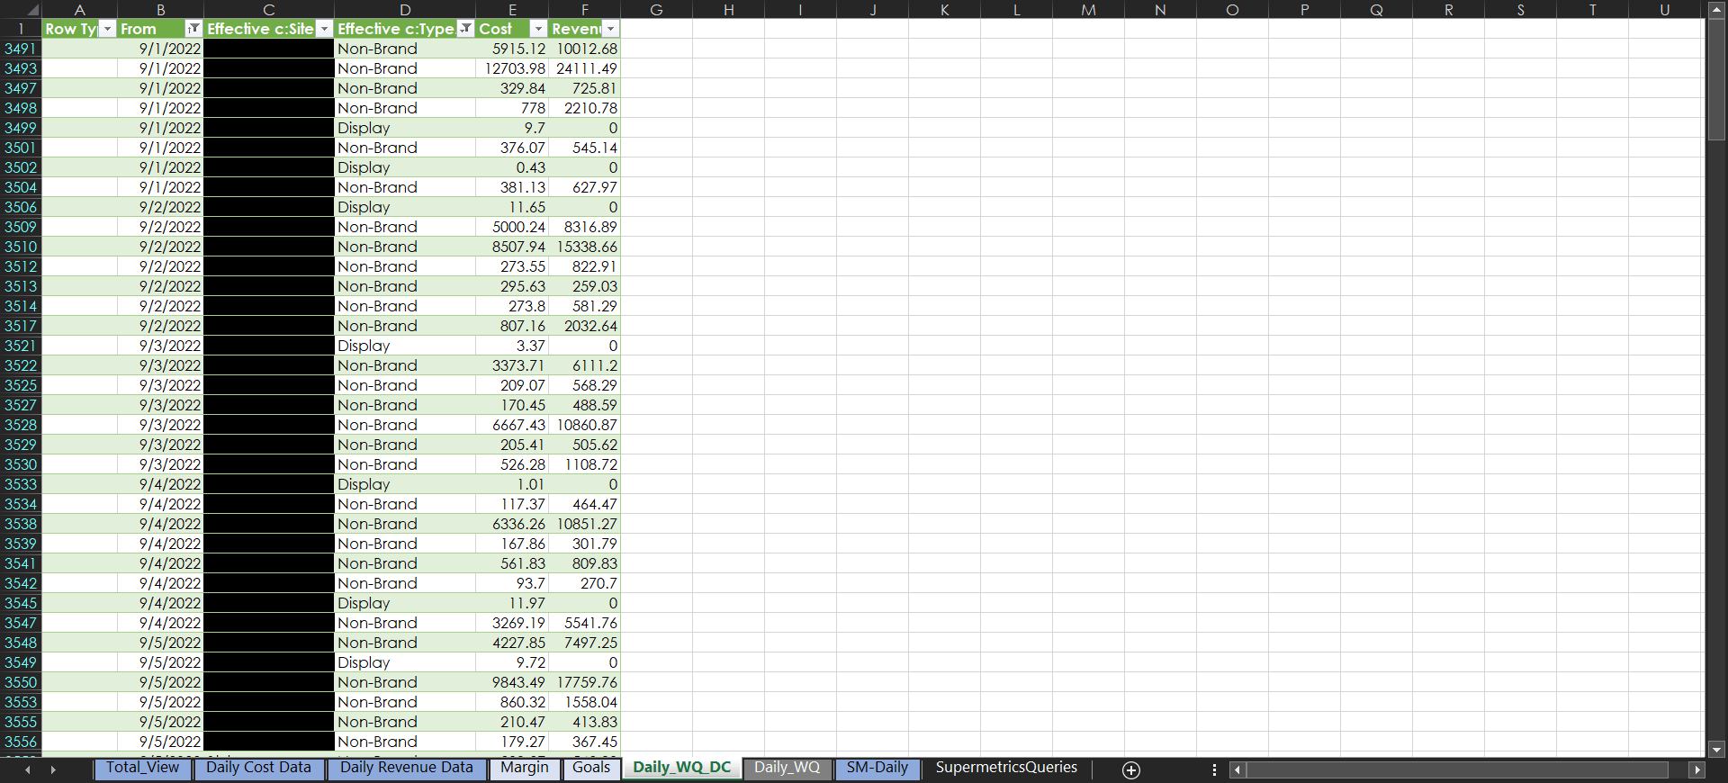Select row header 3533
The height and width of the screenshot is (783, 1728).
21,484
